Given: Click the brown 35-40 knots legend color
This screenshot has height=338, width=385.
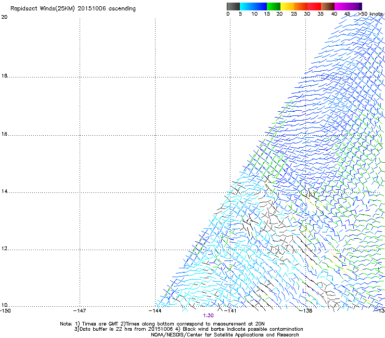Looking at the screenshot, I should (x=328, y=6).
